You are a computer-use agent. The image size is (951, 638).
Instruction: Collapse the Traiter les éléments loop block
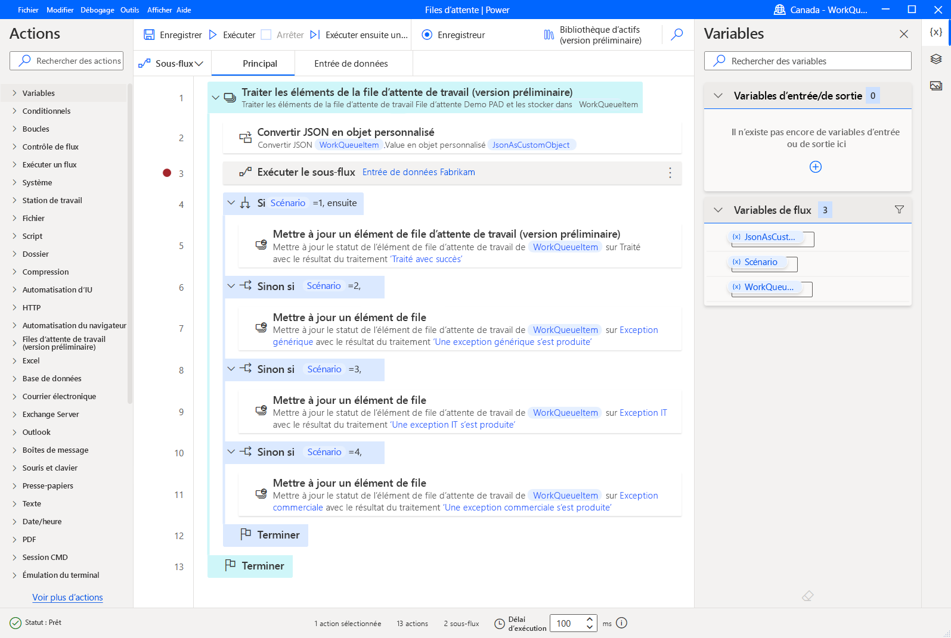pyautogui.click(x=216, y=98)
